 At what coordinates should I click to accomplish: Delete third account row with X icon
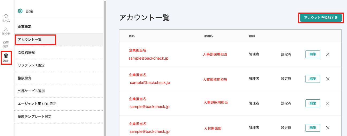click(x=328, y=103)
